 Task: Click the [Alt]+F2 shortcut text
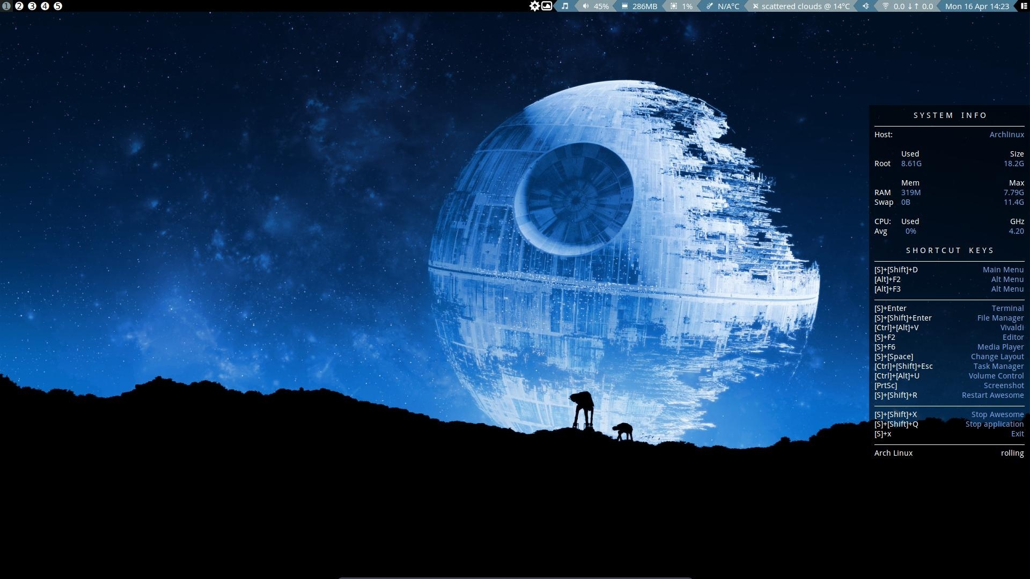(x=887, y=279)
